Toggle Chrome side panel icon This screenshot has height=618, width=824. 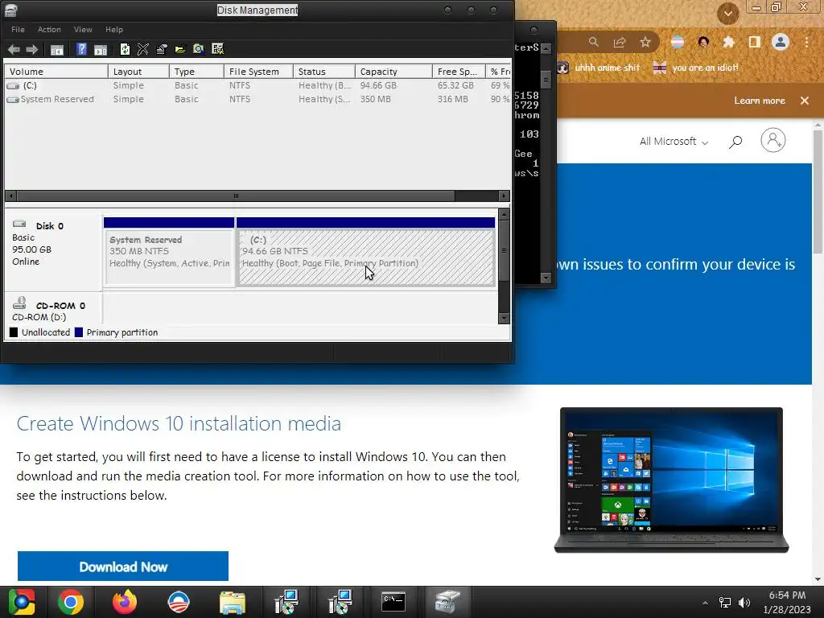pos(755,42)
